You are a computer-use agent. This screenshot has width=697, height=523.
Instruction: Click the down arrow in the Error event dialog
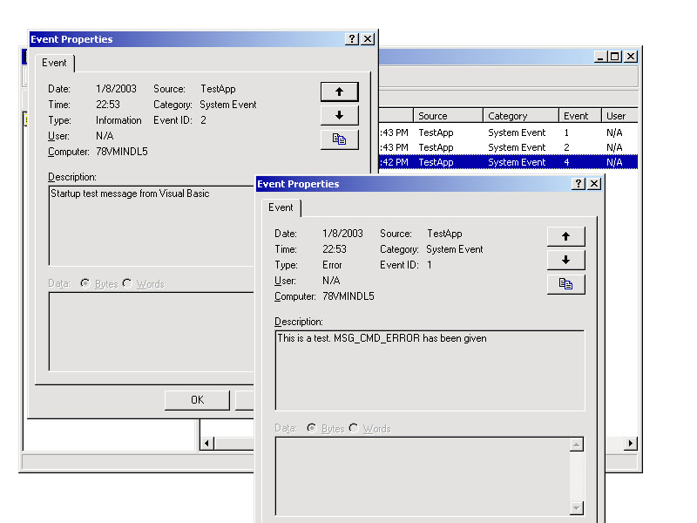tap(565, 260)
